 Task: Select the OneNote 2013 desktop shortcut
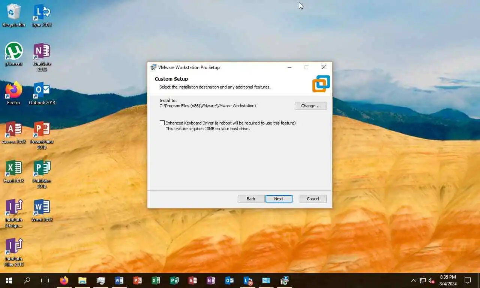point(42,57)
